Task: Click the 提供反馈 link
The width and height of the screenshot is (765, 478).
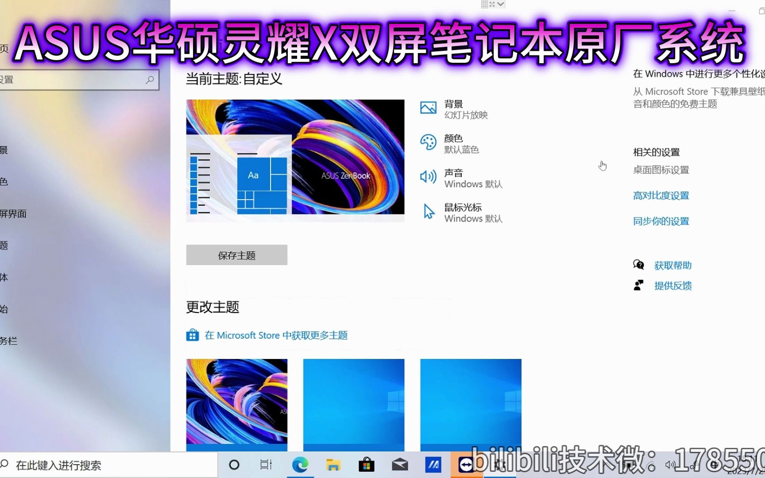Action: pos(673,285)
